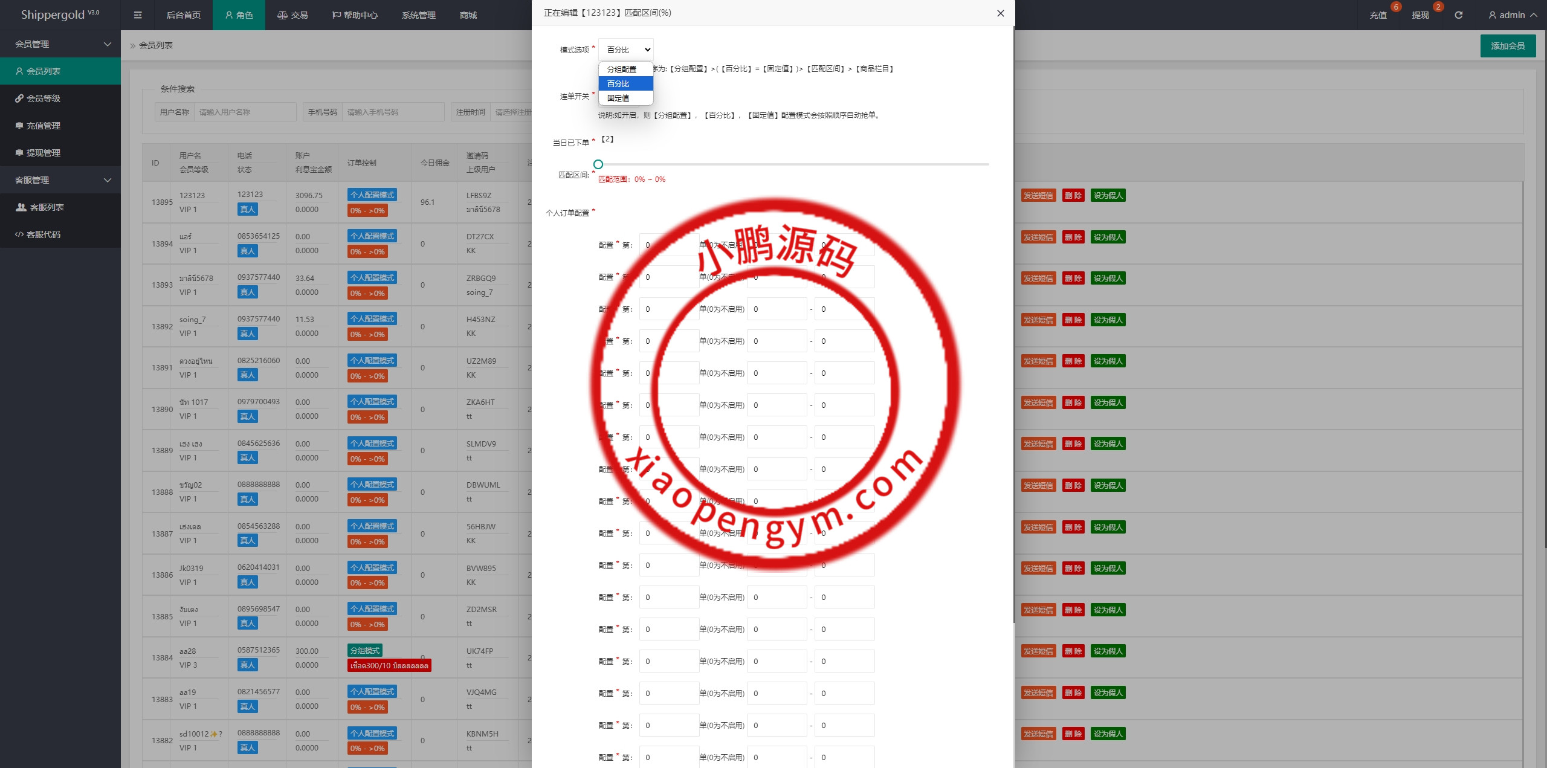Viewport: 1547px width, 768px height.
Task: Open the admin user menu
Action: coord(1512,15)
